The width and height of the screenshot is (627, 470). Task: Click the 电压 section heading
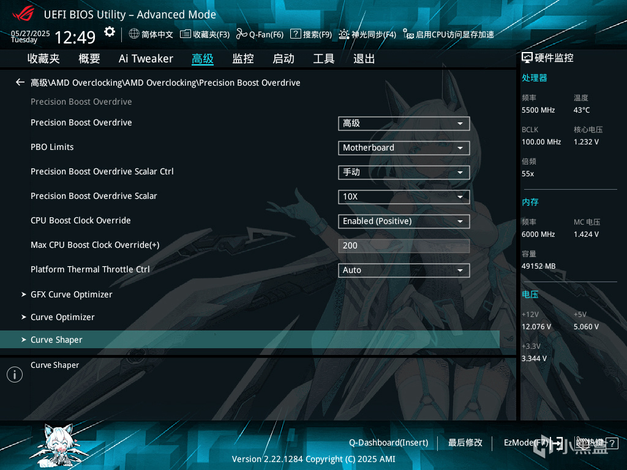(x=530, y=294)
